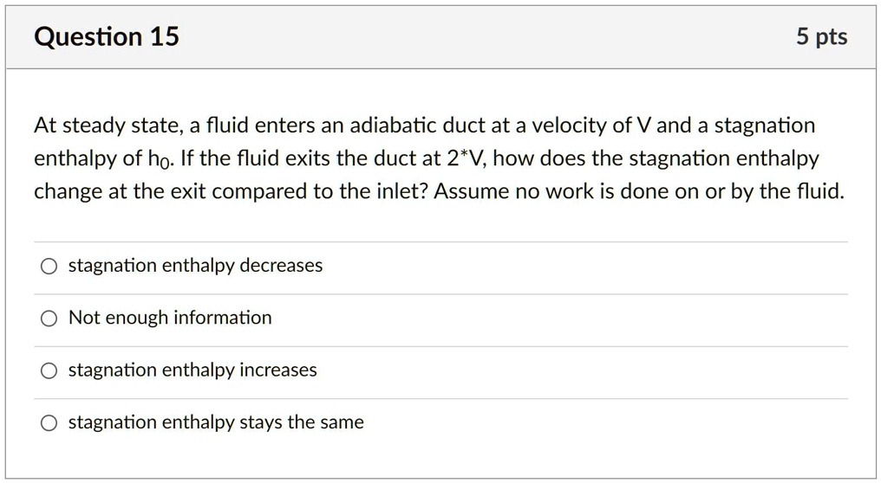Click the "5 pts" point value
This screenshot has width=881, height=483.
coord(821,36)
